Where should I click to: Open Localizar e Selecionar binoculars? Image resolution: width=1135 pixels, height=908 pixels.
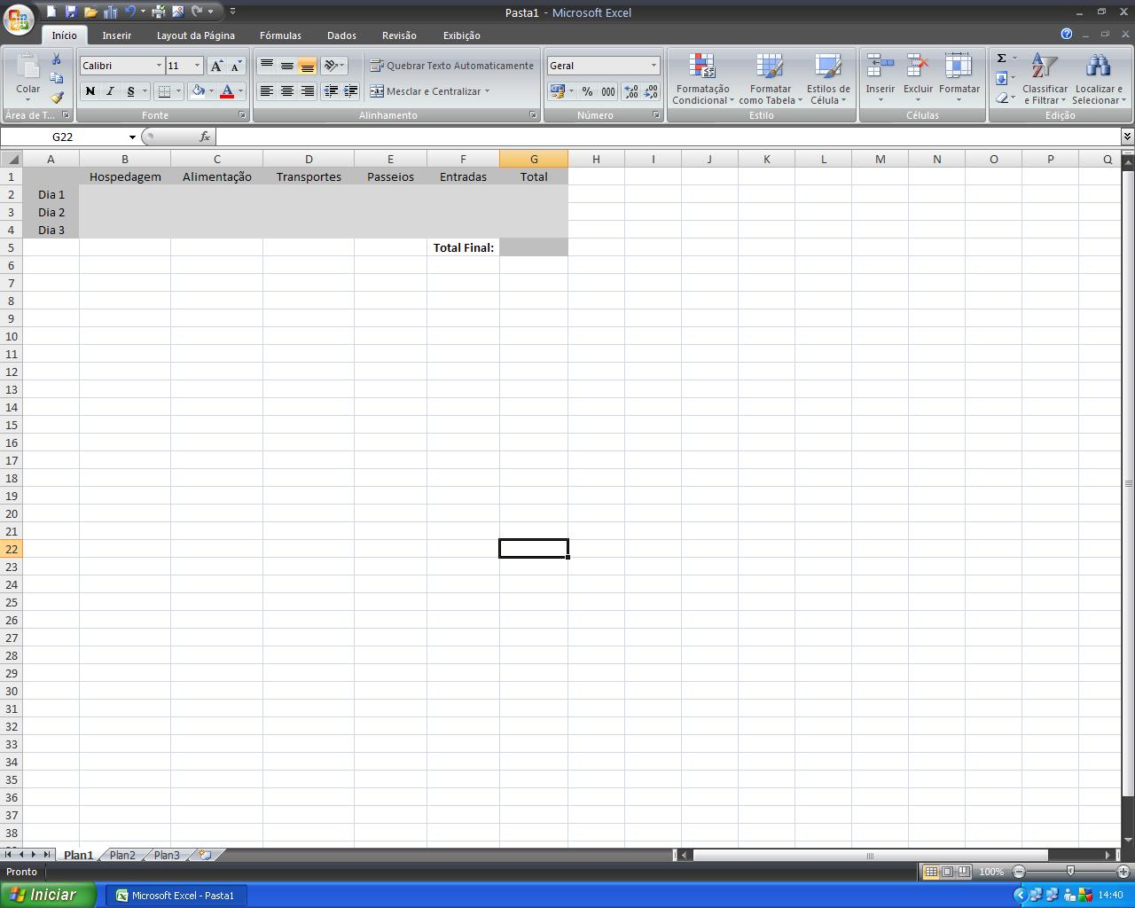(1099, 79)
